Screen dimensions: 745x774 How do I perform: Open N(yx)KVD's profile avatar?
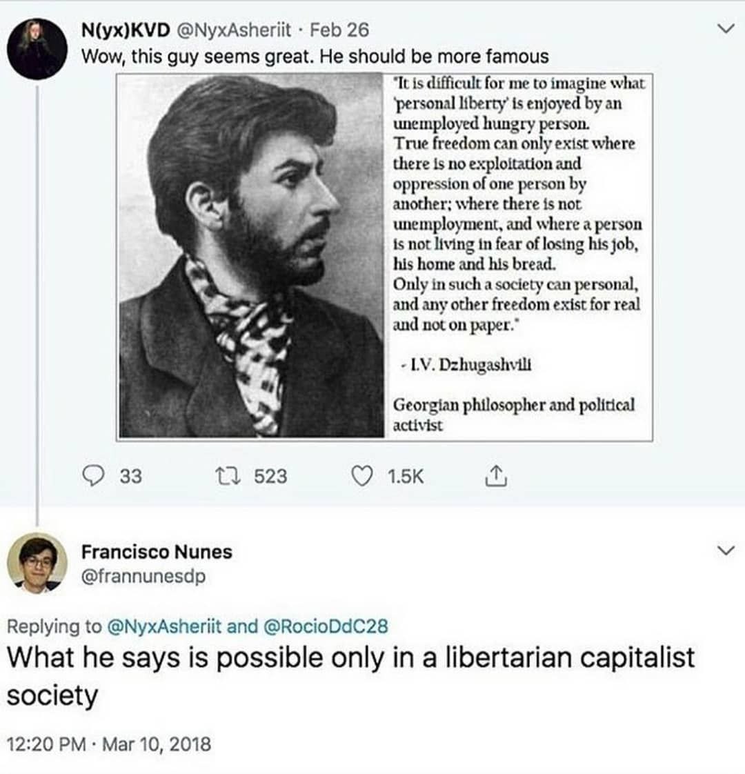(x=37, y=48)
